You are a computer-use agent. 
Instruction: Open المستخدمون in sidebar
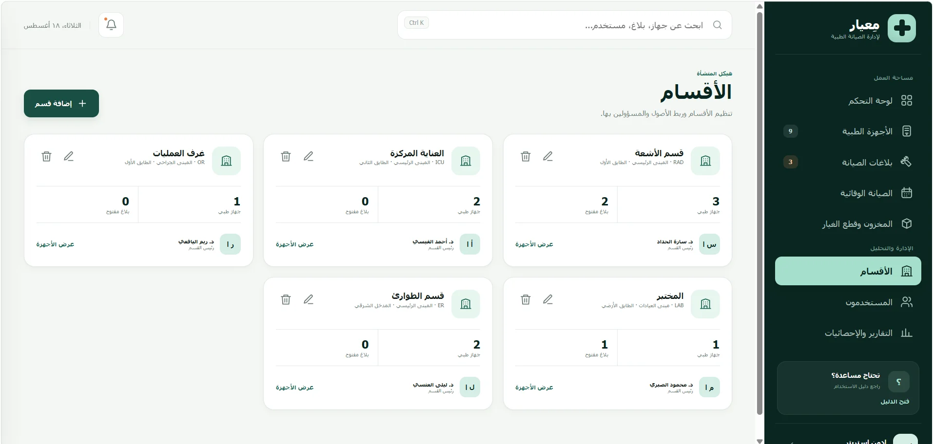coord(848,302)
